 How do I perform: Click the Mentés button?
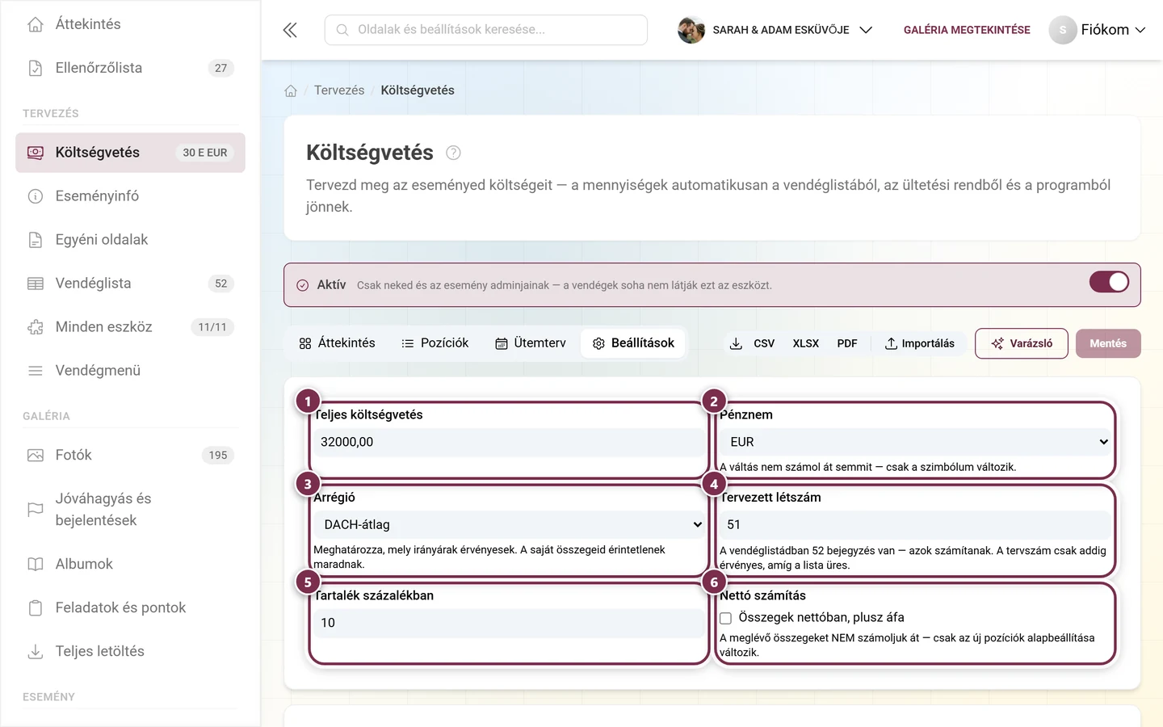(x=1108, y=343)
